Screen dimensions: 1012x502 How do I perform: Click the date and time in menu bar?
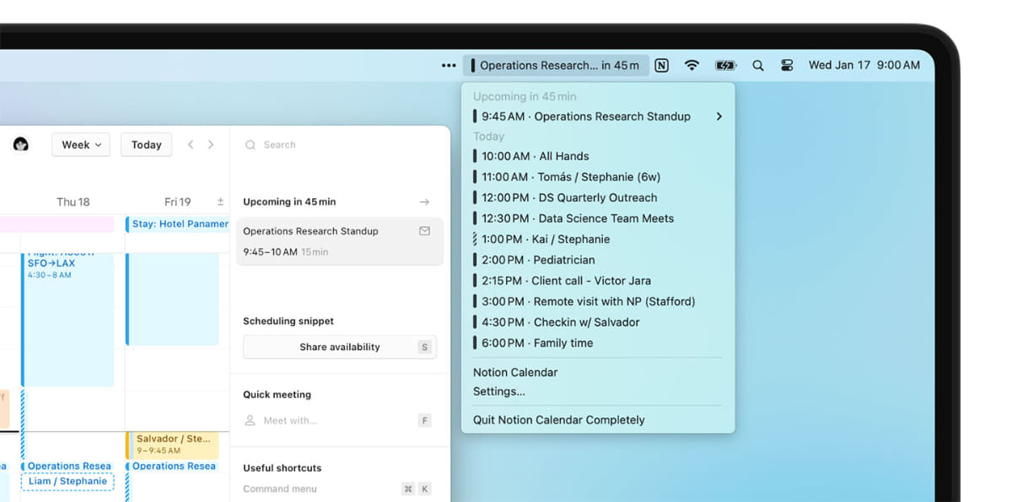(x=864, y=65)
